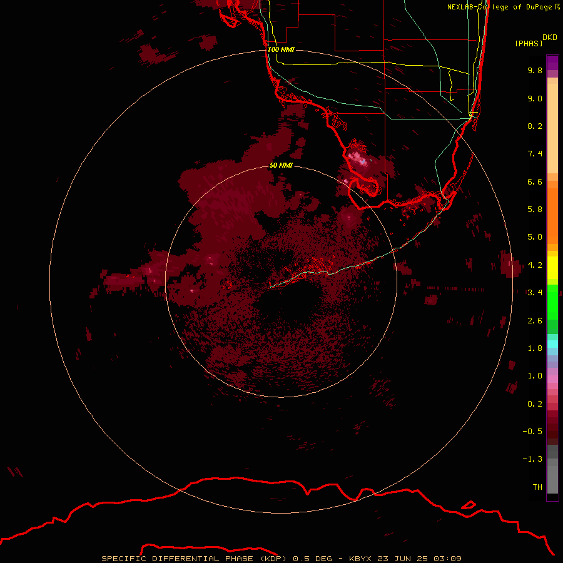Click the yellow segment of the color bar
The image size is (563, 563).
(x=552, y=268)
